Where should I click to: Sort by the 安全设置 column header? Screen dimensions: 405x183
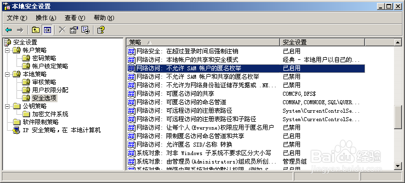coord(322,42)
